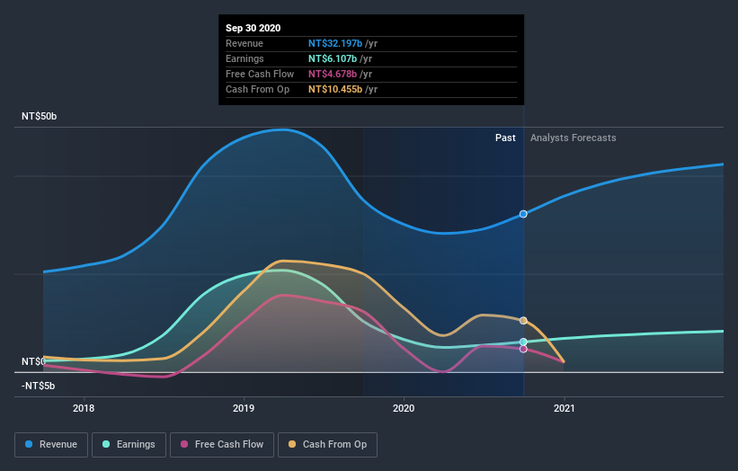Click the NT$32.197b revenue value
The width and height of the screenshot is (738, 471).
[x=335, y=43]
